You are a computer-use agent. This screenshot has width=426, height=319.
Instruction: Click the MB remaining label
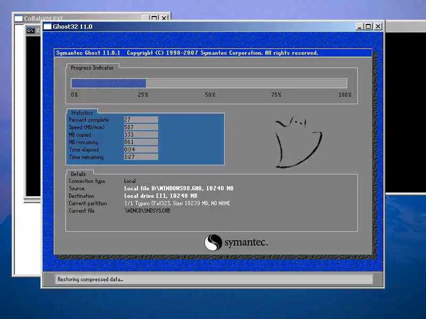coord(83,142)
